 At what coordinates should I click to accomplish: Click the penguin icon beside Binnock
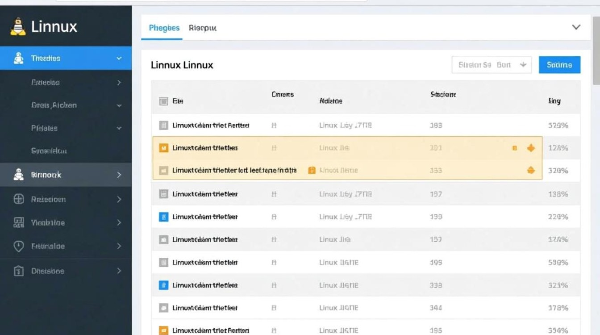tap(18, 175)
